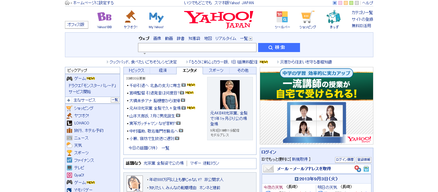Click the ショッピング cart icon in sidebar
Screen dimensions: 438x192
[x=69, y=108]
